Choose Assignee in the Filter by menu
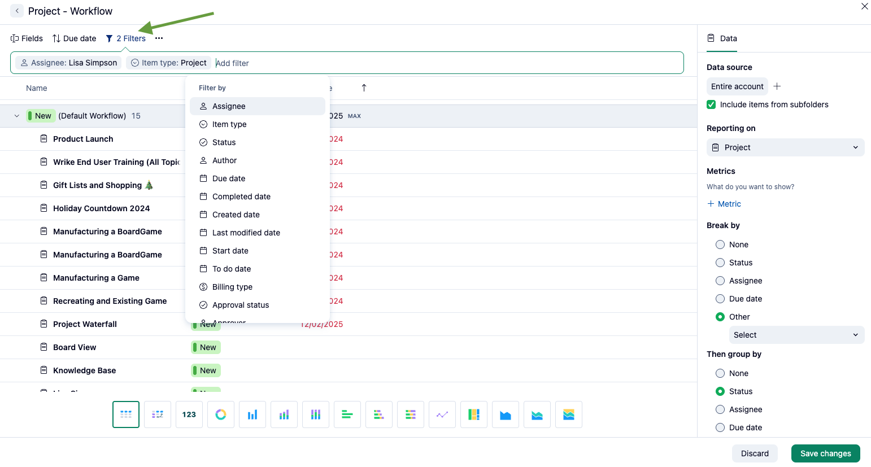 pos(258,106)
